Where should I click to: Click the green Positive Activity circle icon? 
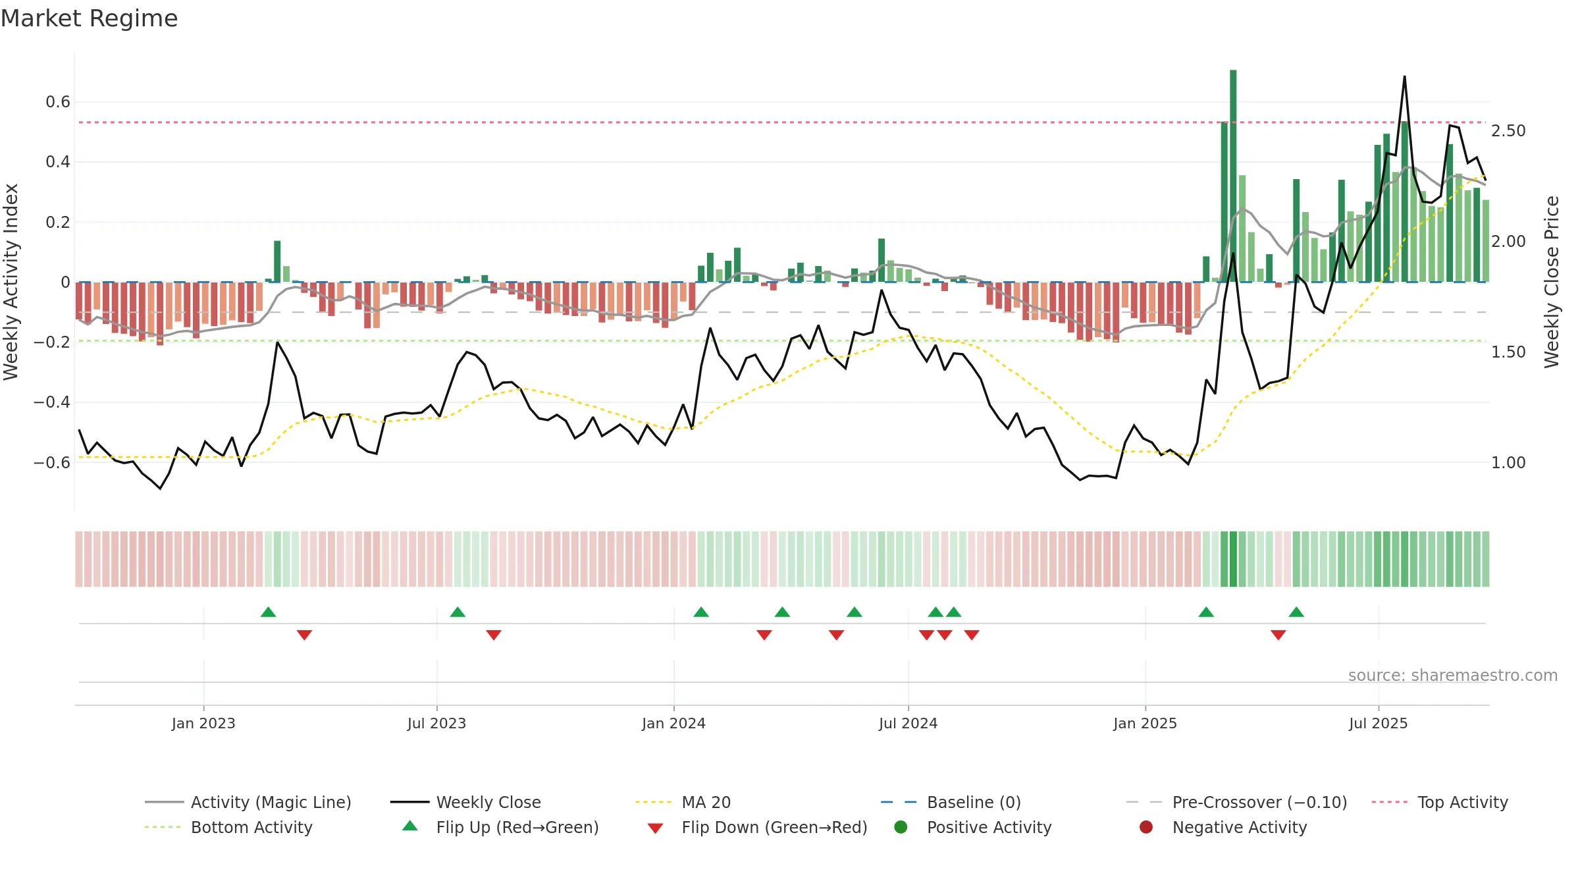901,827
